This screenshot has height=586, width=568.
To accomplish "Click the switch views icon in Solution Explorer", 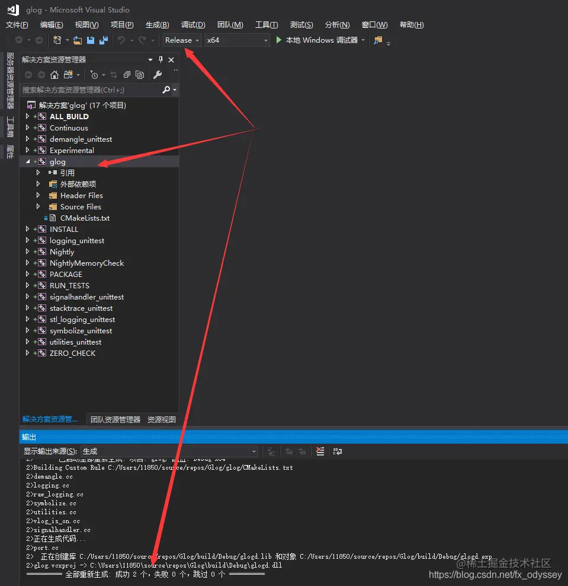I will [68, 75].
